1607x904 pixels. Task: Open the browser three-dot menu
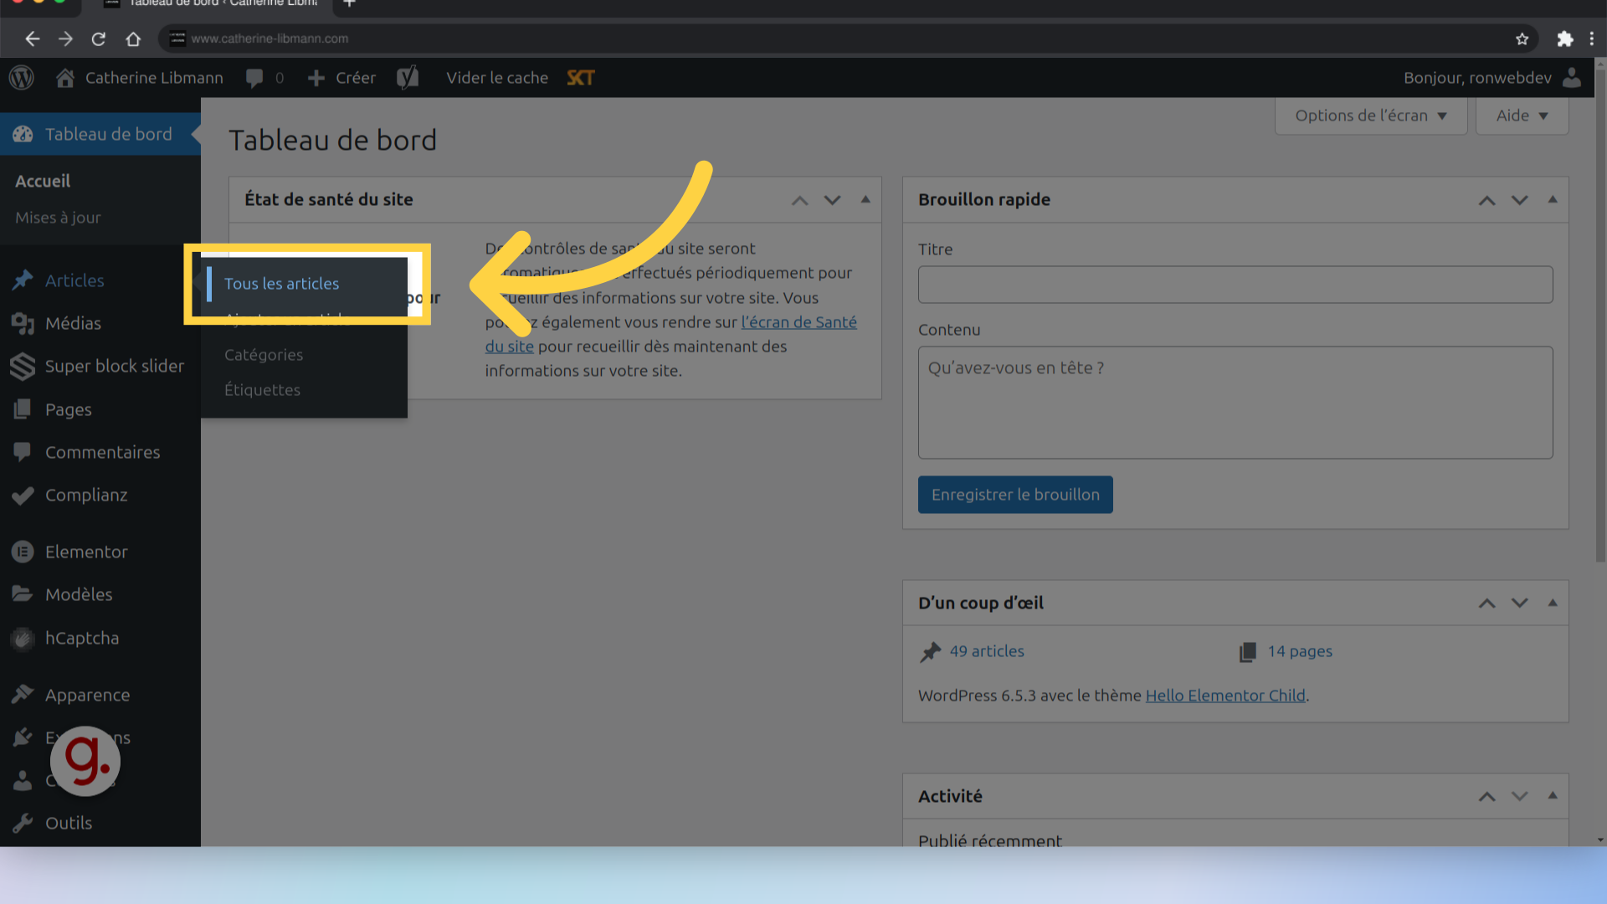point(1592,39)
